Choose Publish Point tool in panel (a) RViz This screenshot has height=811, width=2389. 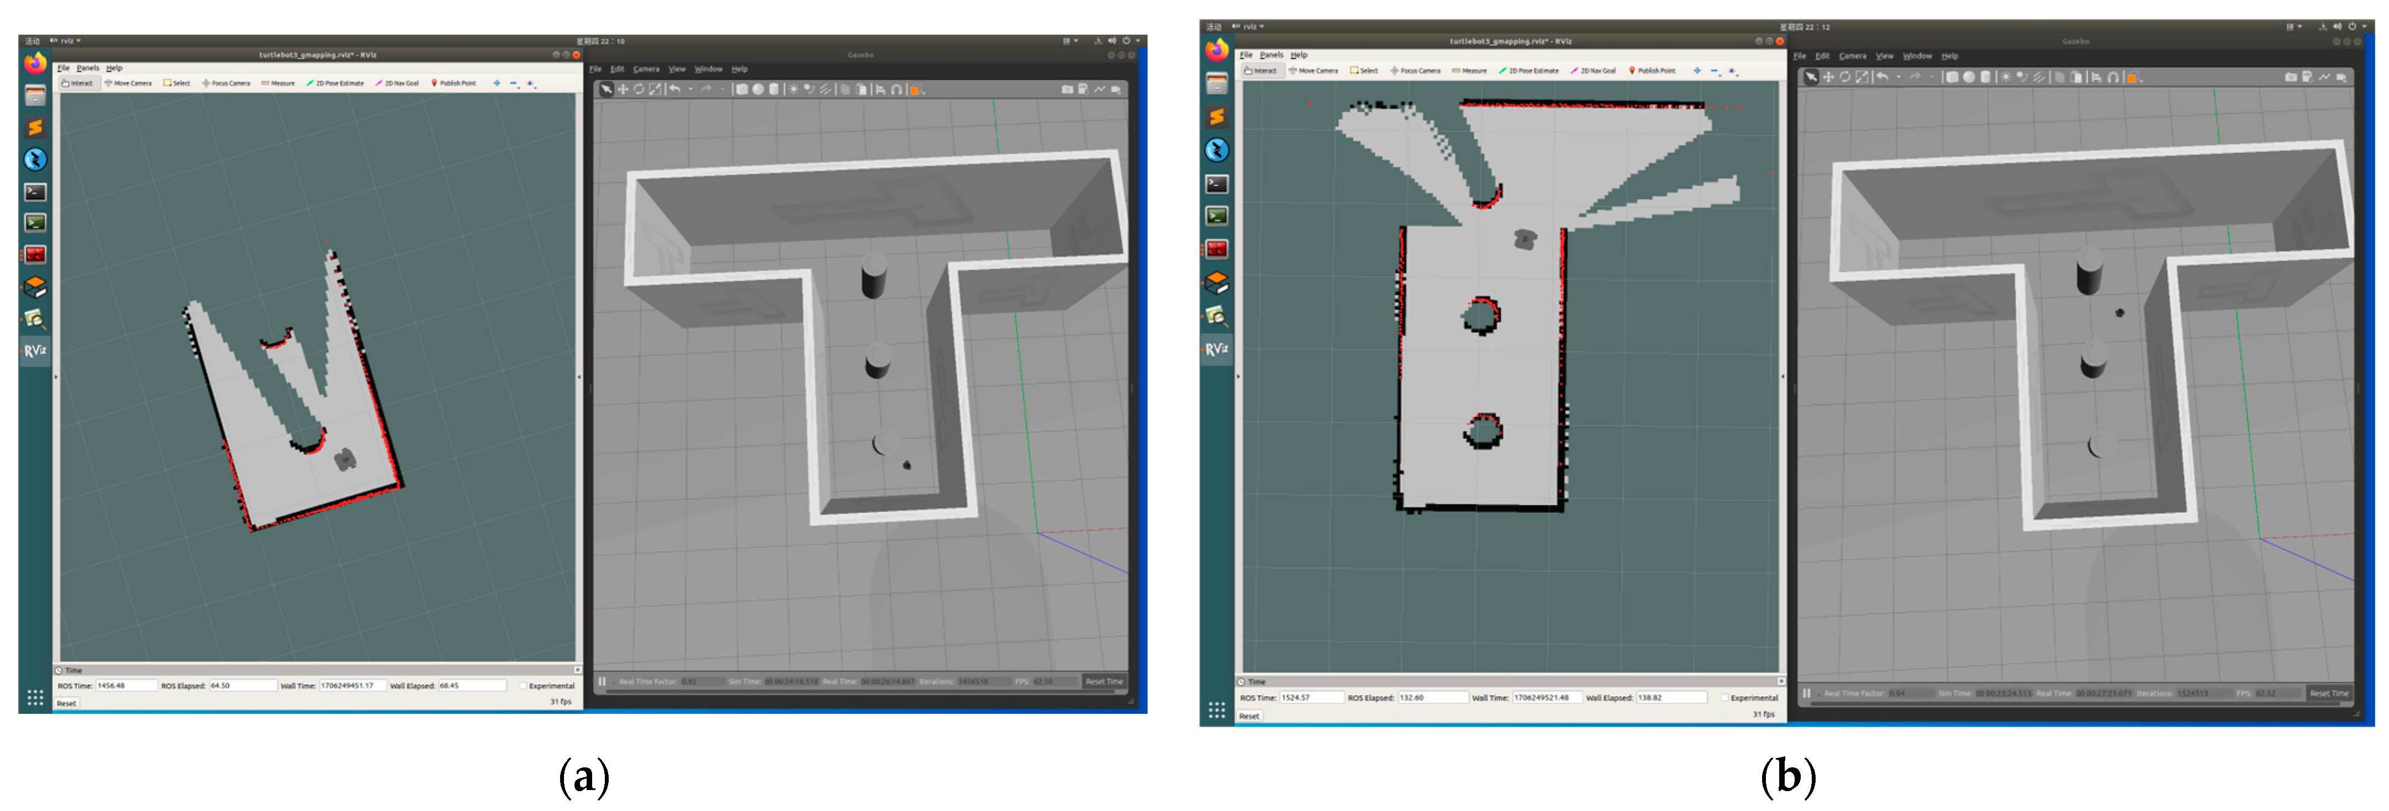pyautogui.click(x=452, y=83)
